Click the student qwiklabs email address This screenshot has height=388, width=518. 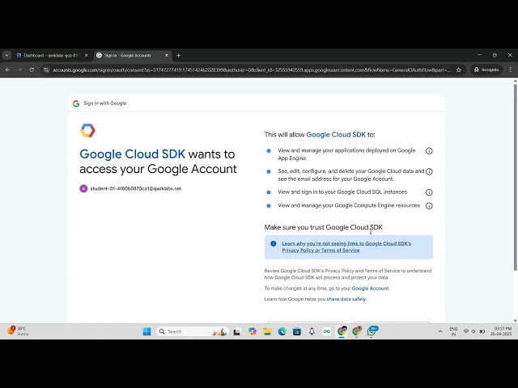coord(136,188)
